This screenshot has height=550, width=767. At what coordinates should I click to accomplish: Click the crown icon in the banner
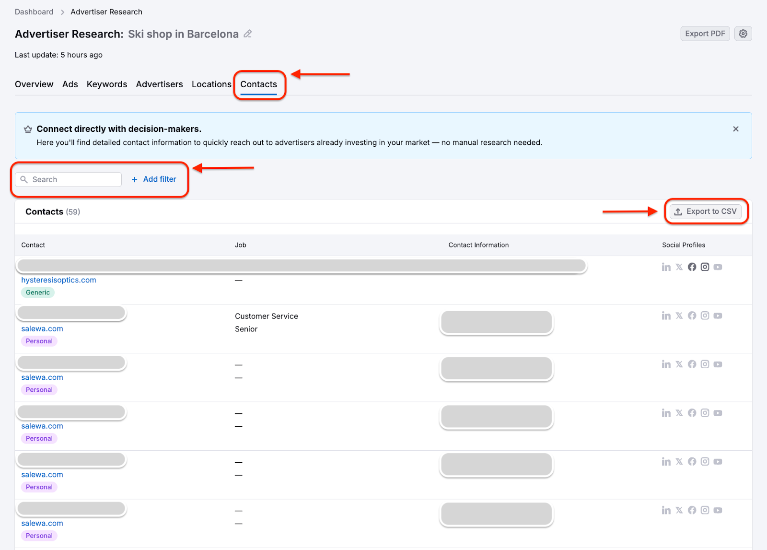pyautogui.click(x=27, y=129)
